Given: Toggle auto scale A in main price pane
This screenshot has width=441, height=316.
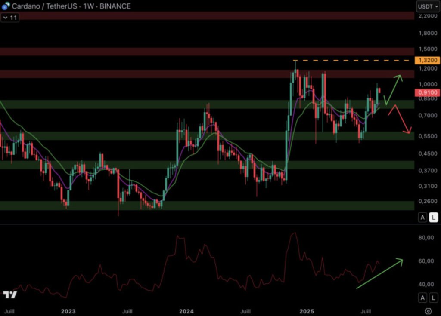Looking at the screenshot, I should pos(422,218).
